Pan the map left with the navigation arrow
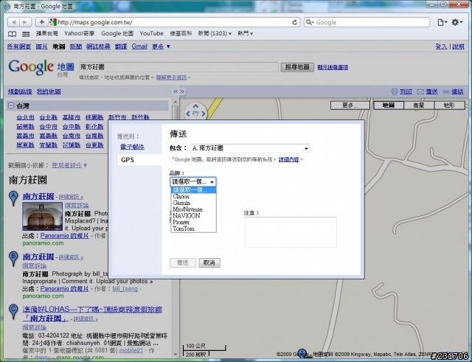Screen dimensions: 472x362 tap(188, 114)
